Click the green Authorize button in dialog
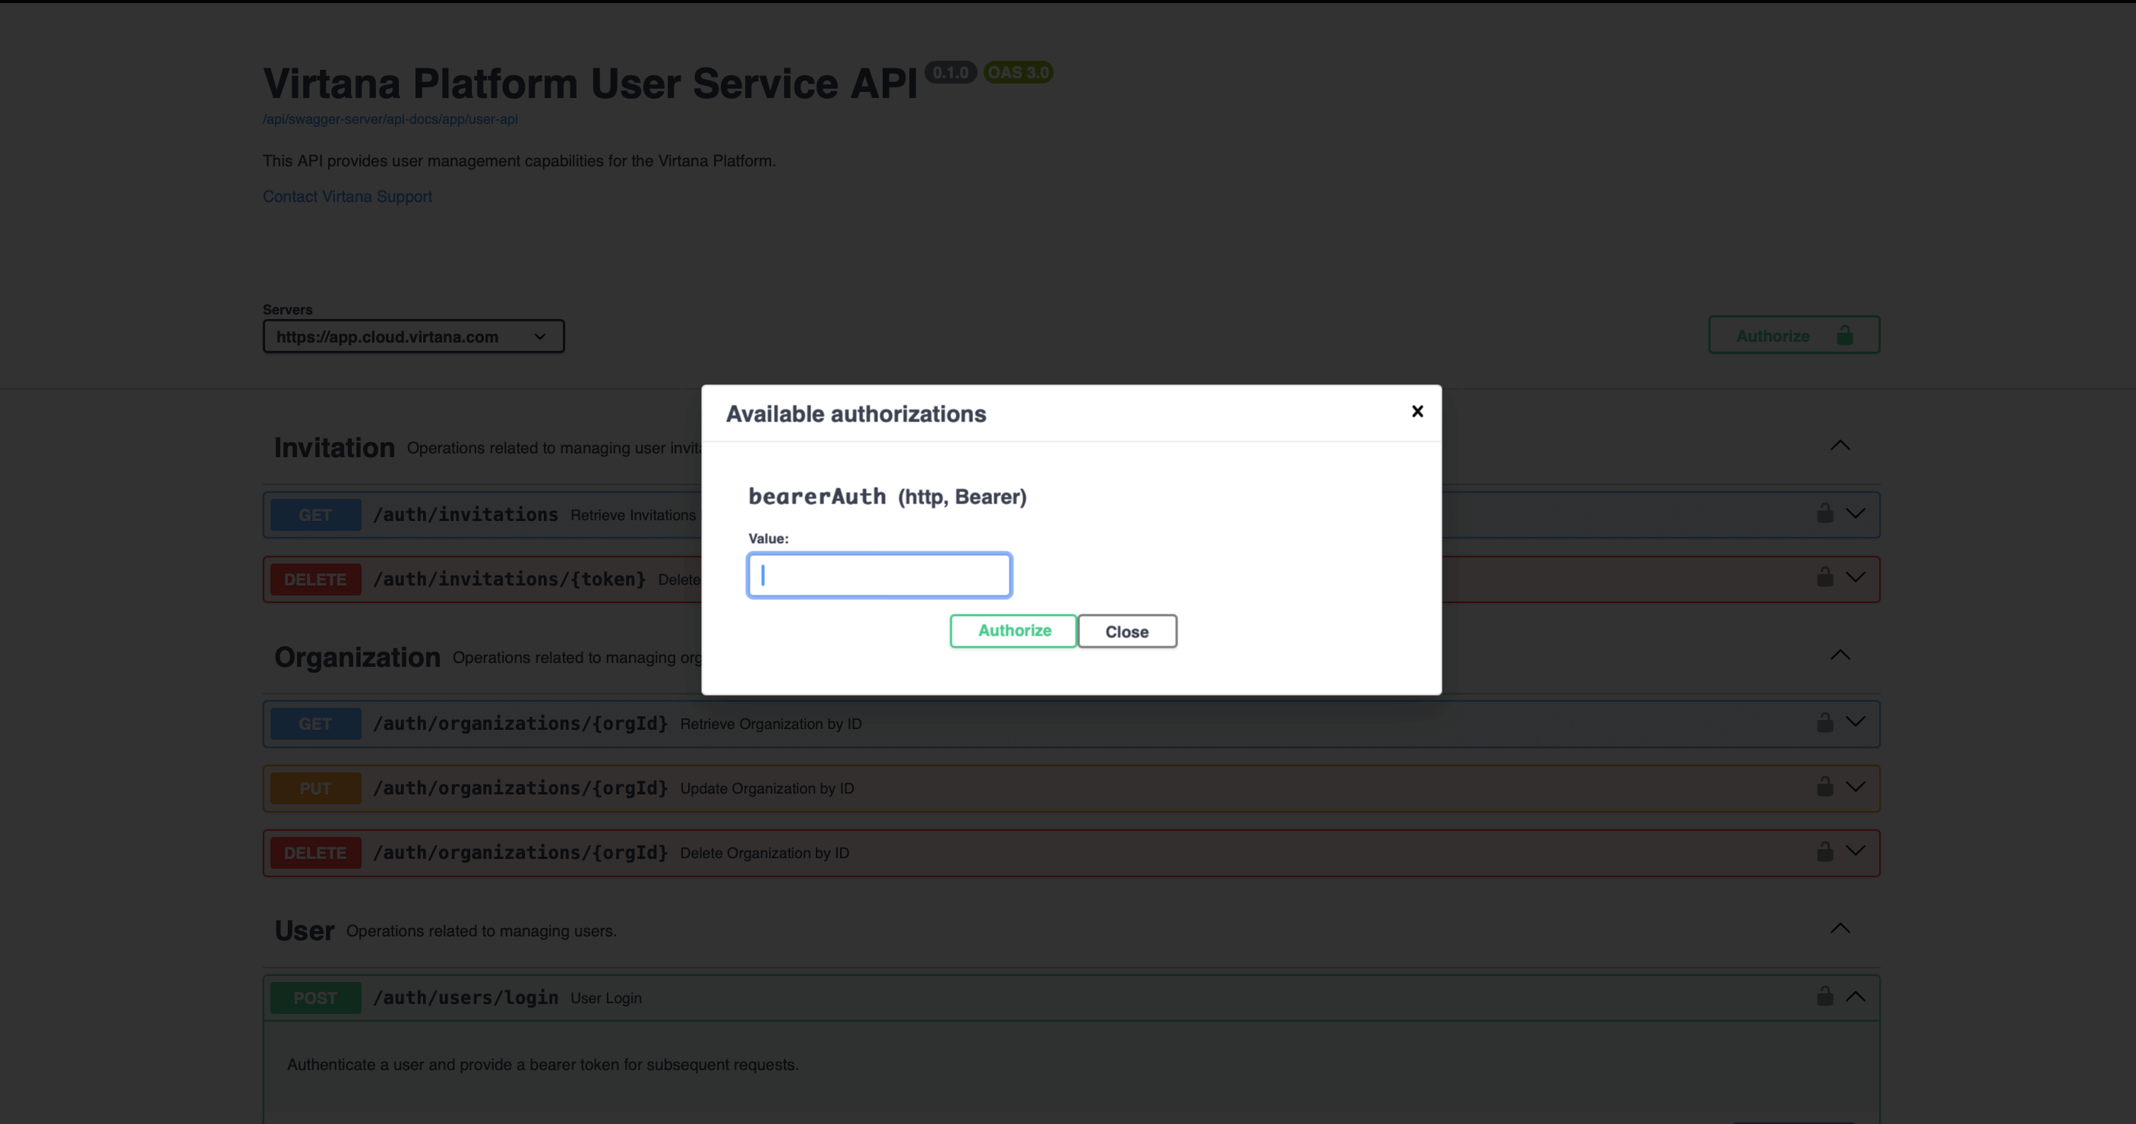 coord(1013,631)
